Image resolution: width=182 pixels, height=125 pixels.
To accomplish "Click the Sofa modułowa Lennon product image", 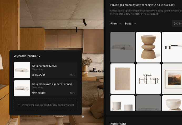I will coord(22,88).
